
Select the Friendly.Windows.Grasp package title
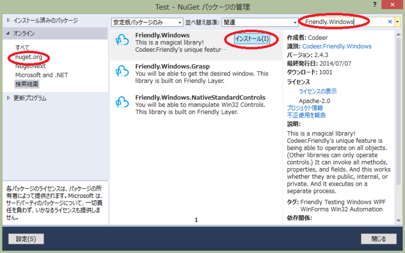pos(172,66)
